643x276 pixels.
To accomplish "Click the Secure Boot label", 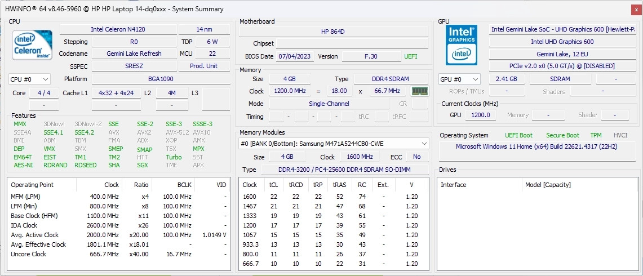I will [x=562, y=135].
